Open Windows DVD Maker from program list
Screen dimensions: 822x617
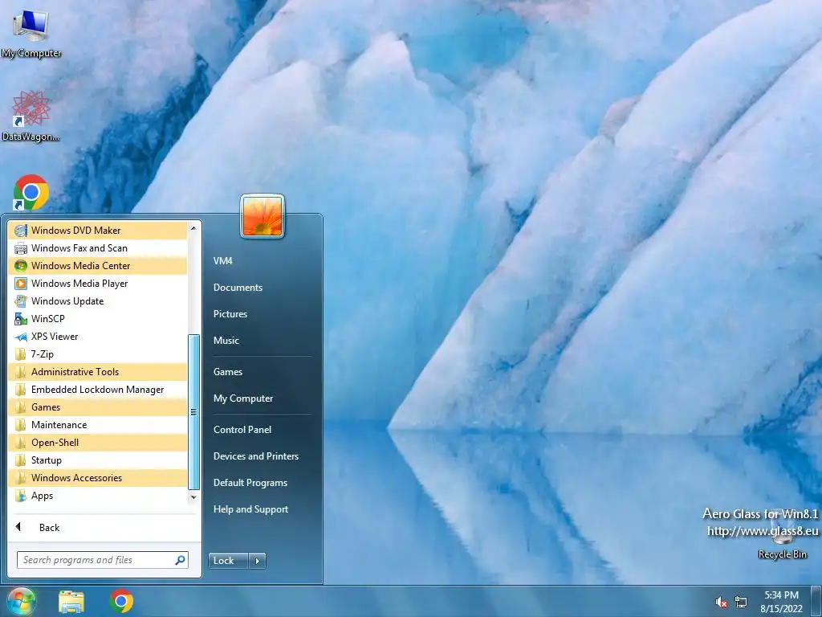[97, 231]
